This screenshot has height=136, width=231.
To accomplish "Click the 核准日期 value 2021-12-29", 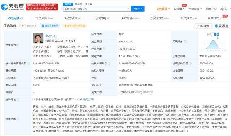I will tap(206, 71).
